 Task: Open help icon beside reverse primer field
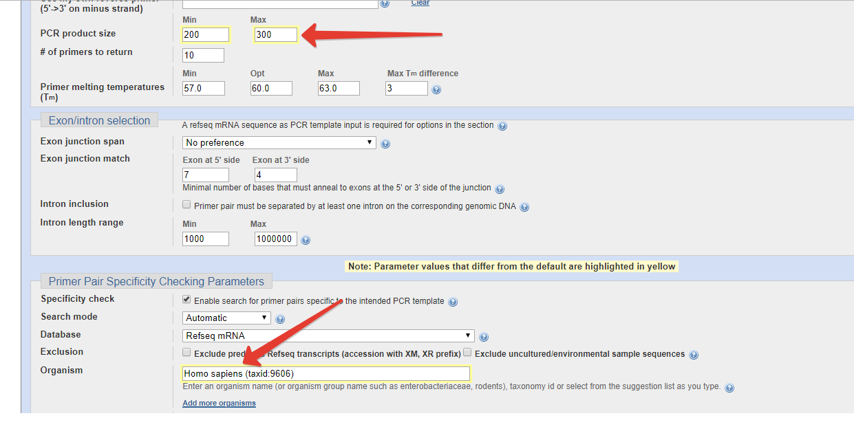pyautogui.click(x=385, y=3)
